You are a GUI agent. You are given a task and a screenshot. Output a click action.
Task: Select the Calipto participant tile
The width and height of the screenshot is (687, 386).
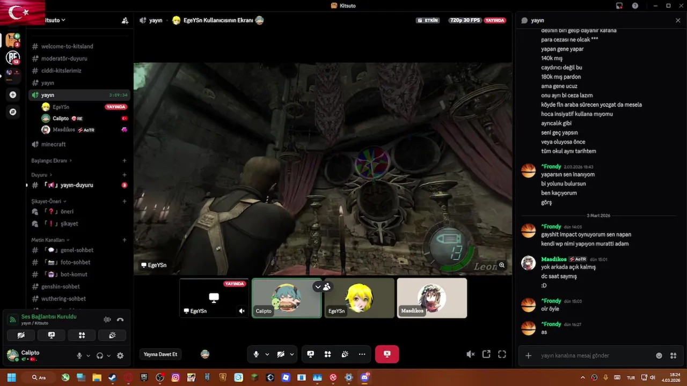click(x=287, y=298)
